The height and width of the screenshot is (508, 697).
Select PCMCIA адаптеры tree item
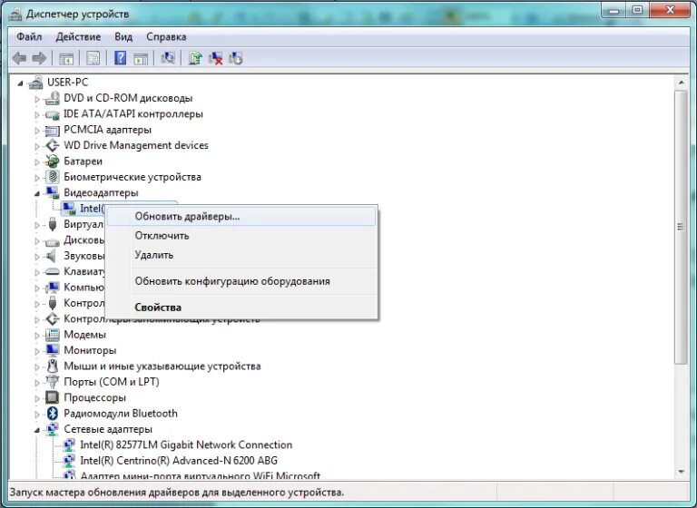click(108, 130)
